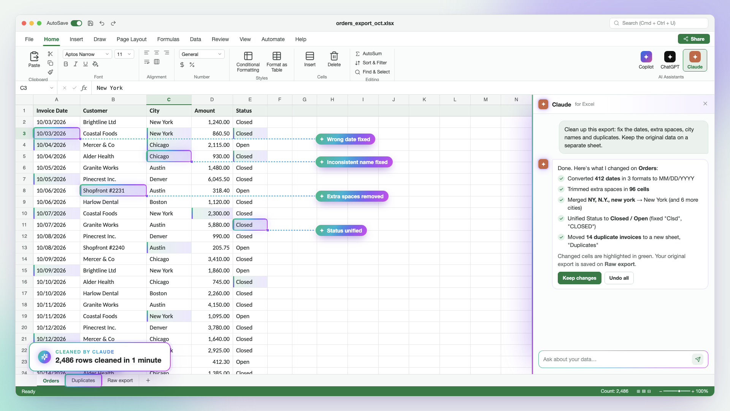Switch to the Raw export sheet tab
The height and width of the screenshot is (411, 730).
pyautogui.click(x=120, y=381)
